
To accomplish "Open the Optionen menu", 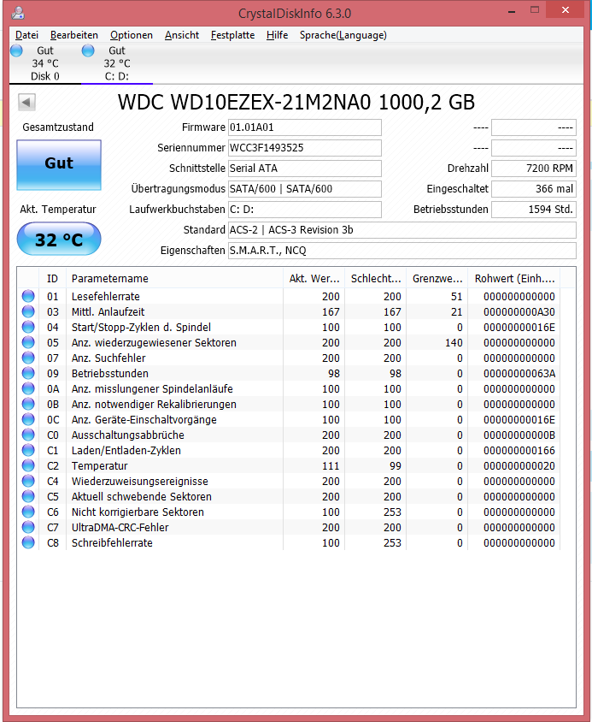I will coord(131,35).
